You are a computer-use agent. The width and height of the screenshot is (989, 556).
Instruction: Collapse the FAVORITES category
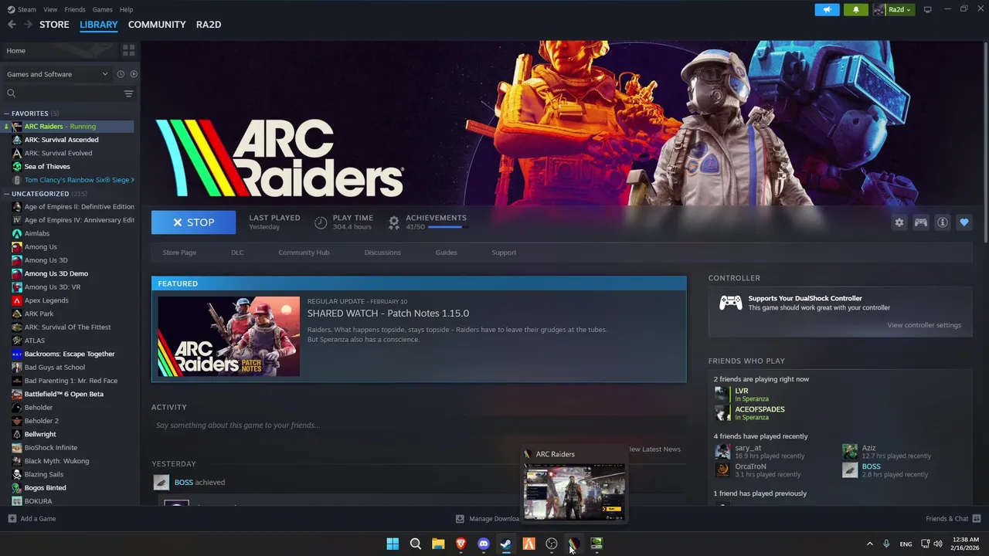(6, 114)
